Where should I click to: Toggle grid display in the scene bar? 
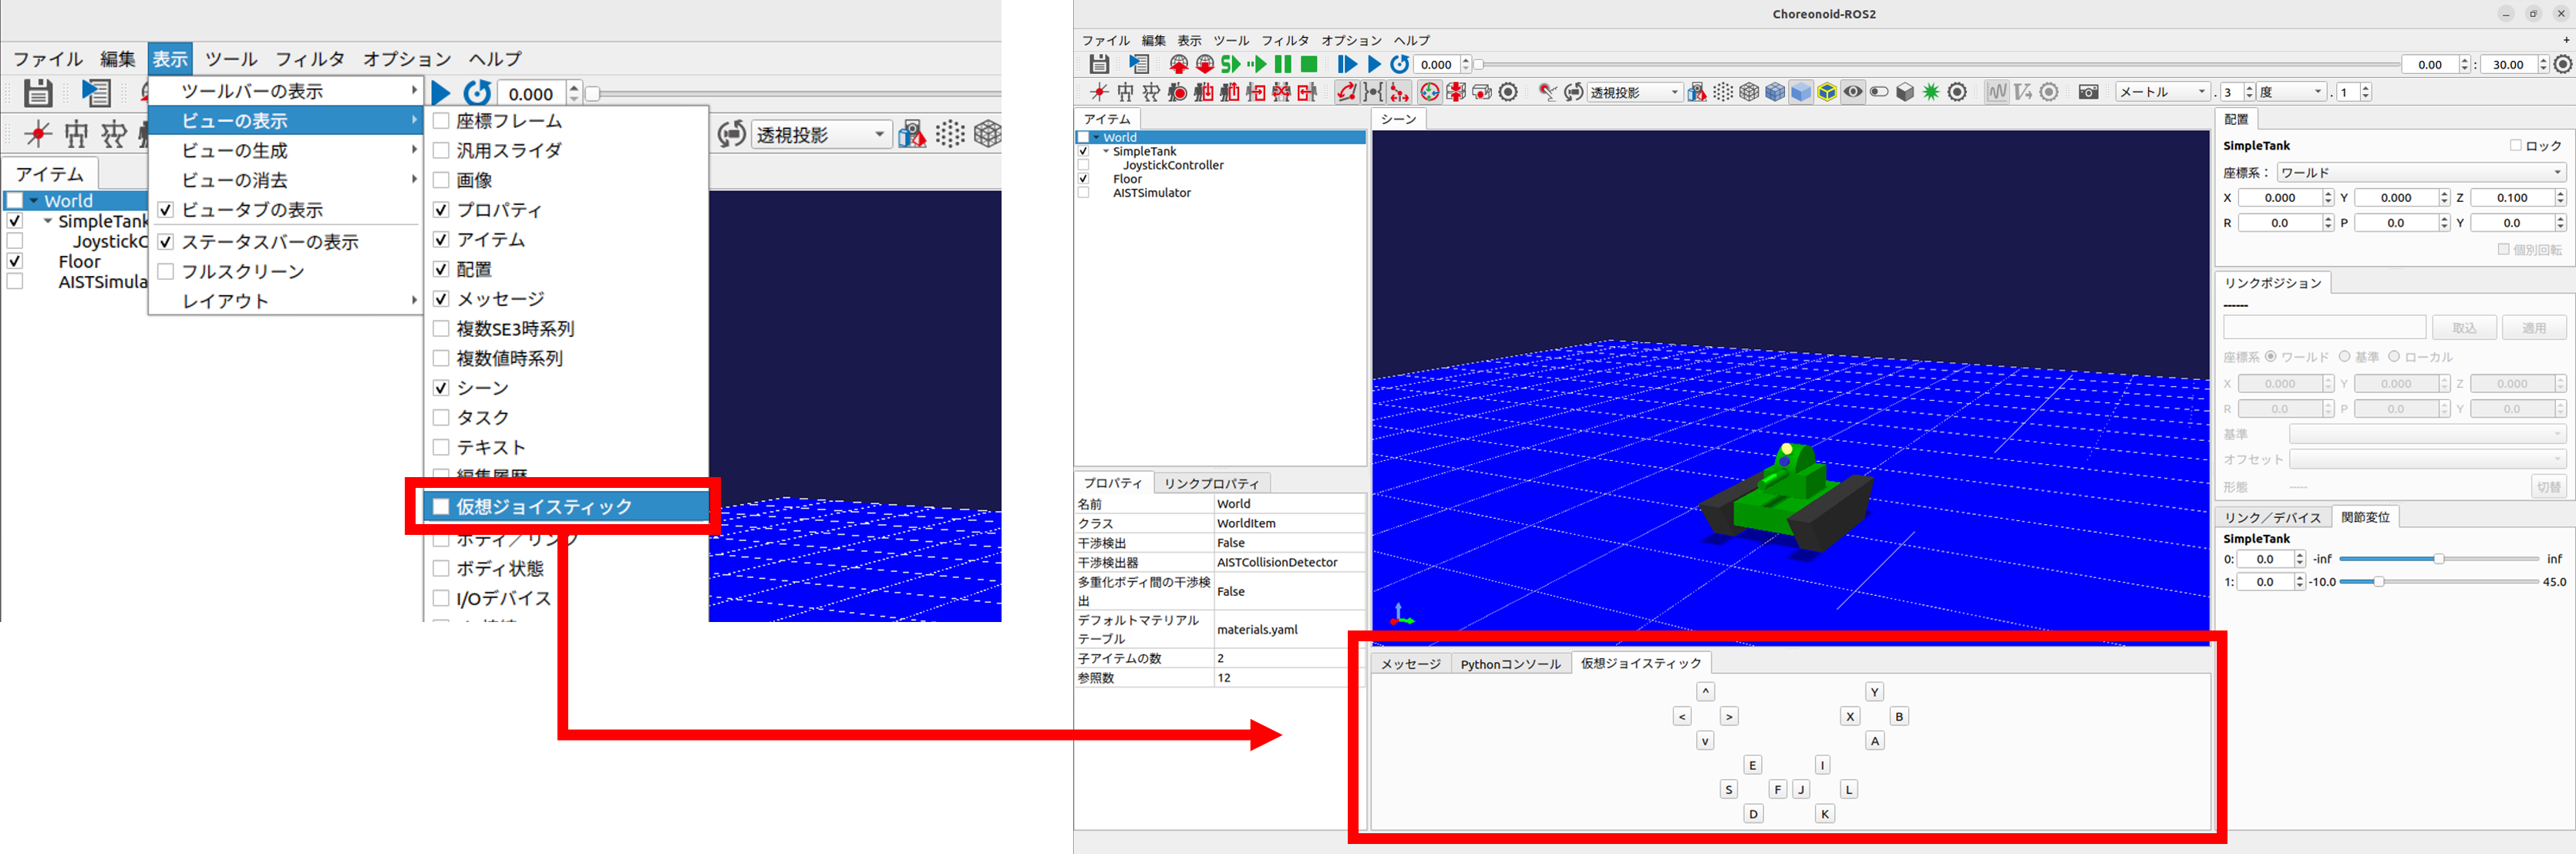[1723, 90]
